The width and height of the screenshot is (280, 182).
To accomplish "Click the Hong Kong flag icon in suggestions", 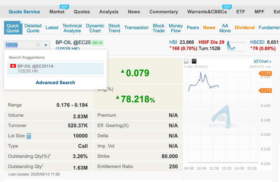I will [13, 66].
